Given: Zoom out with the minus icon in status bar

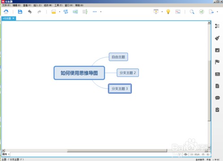Looking at the screenshot, I should tap(192, 154).
